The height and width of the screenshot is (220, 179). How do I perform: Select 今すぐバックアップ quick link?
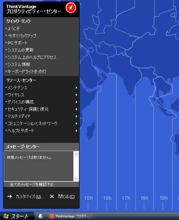pyautogui.click(x=21, y=36)
